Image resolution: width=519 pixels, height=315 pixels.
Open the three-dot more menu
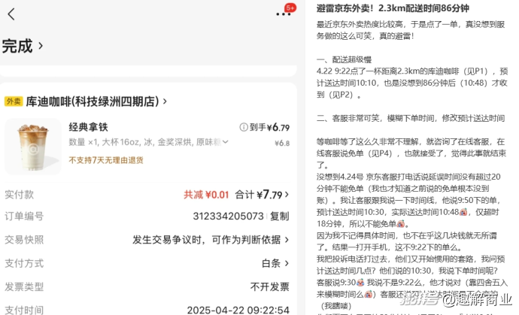pos(283,14)
